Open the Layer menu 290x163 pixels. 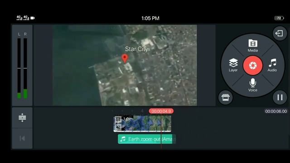(233, 65)
